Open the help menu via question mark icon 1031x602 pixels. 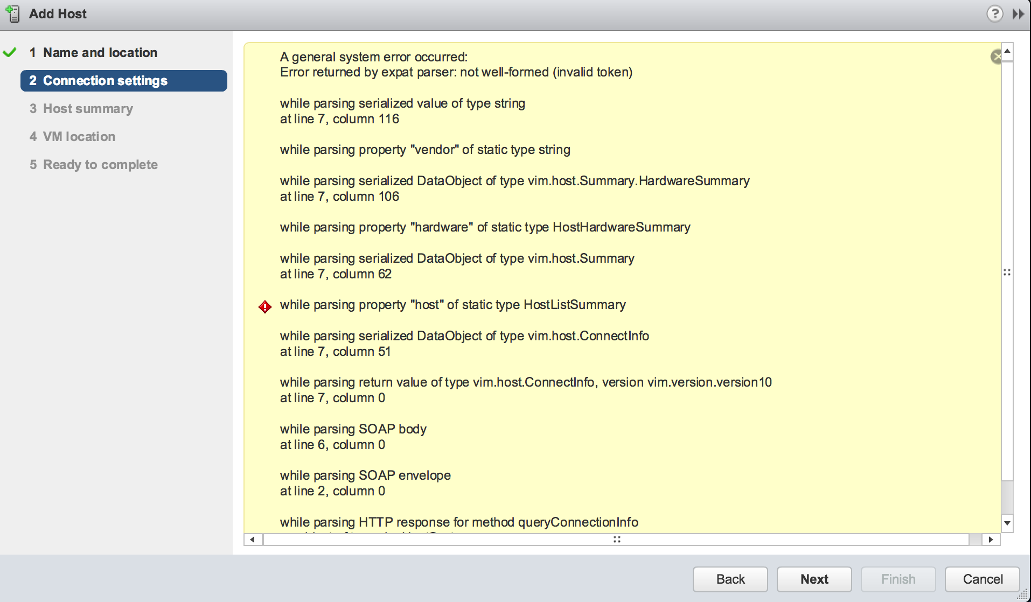point(994,13)
